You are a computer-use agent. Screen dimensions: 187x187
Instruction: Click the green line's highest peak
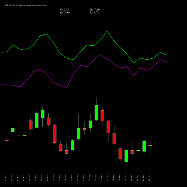click(x=107, y=31)
